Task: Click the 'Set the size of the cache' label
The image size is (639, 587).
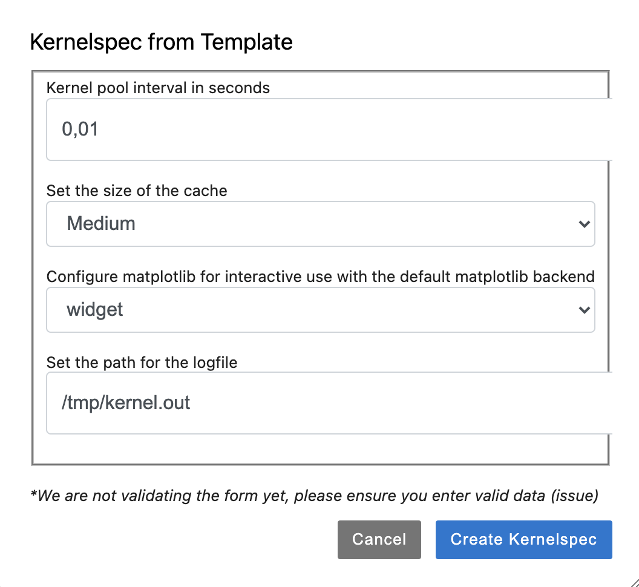Action: [x=137, y=191]
